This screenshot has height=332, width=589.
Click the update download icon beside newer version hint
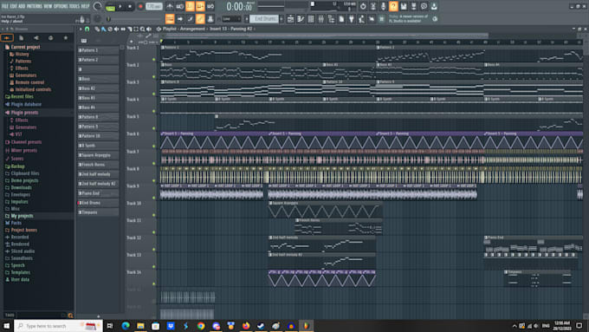pyautogui.click(x=435, y=19)
